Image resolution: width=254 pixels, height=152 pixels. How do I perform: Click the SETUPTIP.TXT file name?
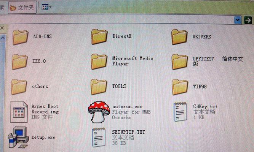tap(129, 132)
